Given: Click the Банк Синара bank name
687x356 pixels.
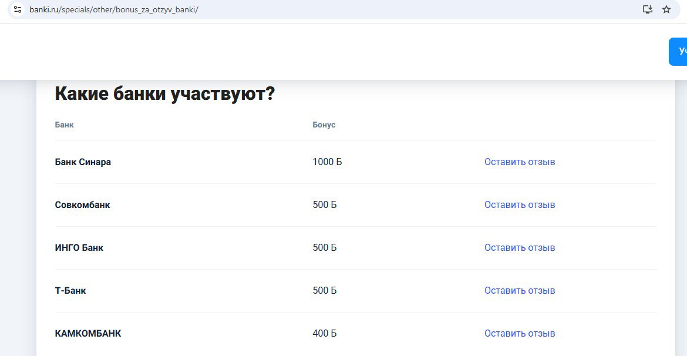Looking at the screenshot, I should tap(83, 162).
